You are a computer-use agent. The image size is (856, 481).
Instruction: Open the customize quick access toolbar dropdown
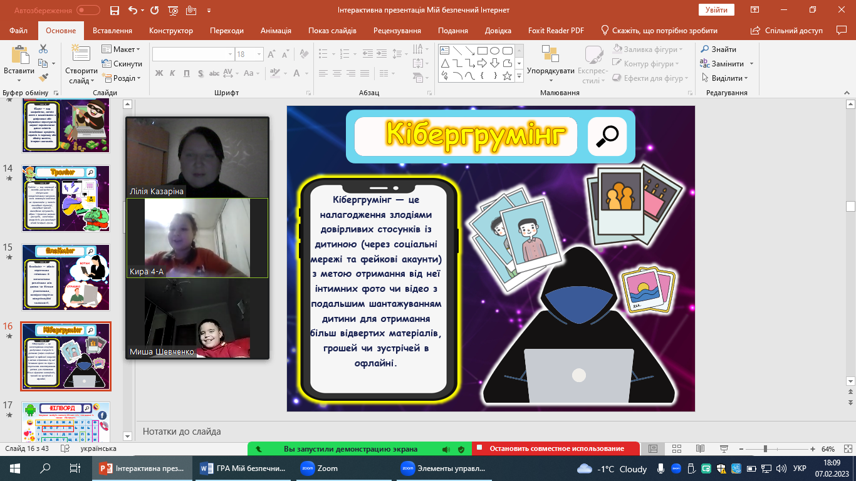(x=208, y=10)
